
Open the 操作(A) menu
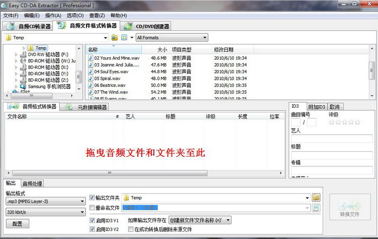point(53,16)
